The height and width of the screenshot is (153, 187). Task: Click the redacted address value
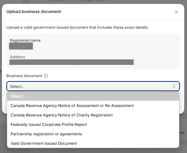[71, 62]
